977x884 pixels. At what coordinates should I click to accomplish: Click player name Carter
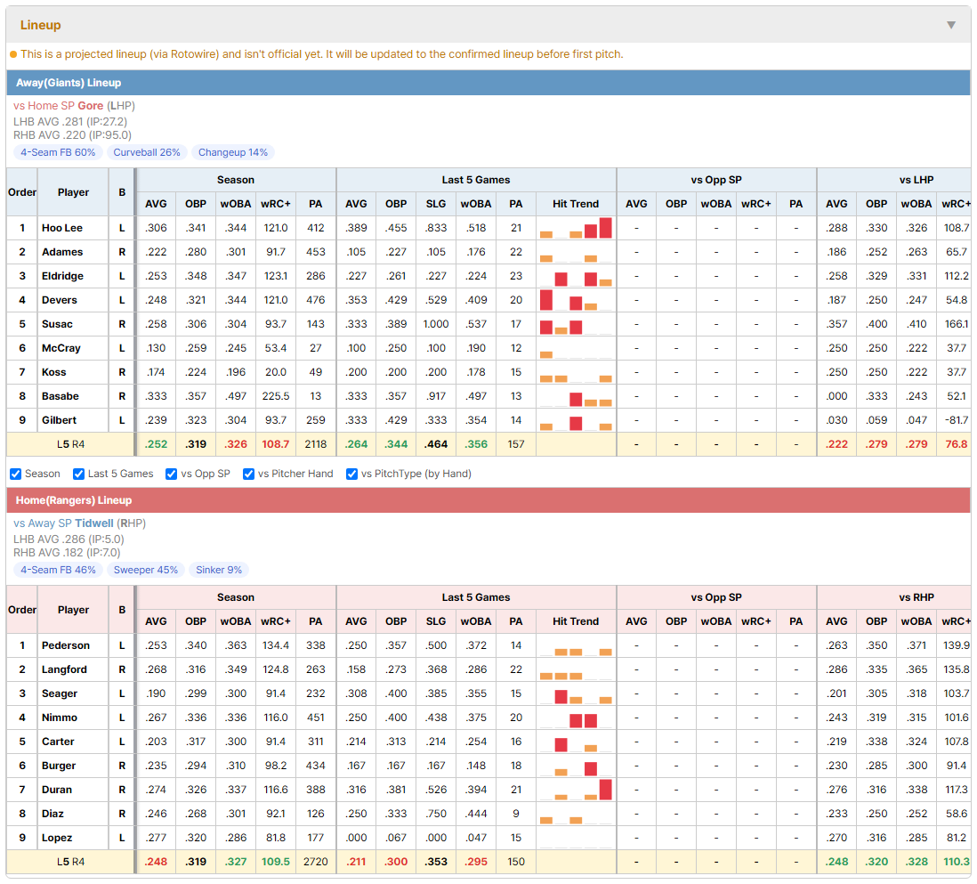point(58,742)
